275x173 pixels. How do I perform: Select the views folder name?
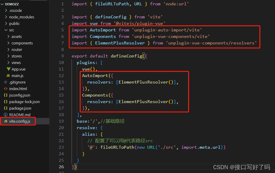[x=16, y=63]
